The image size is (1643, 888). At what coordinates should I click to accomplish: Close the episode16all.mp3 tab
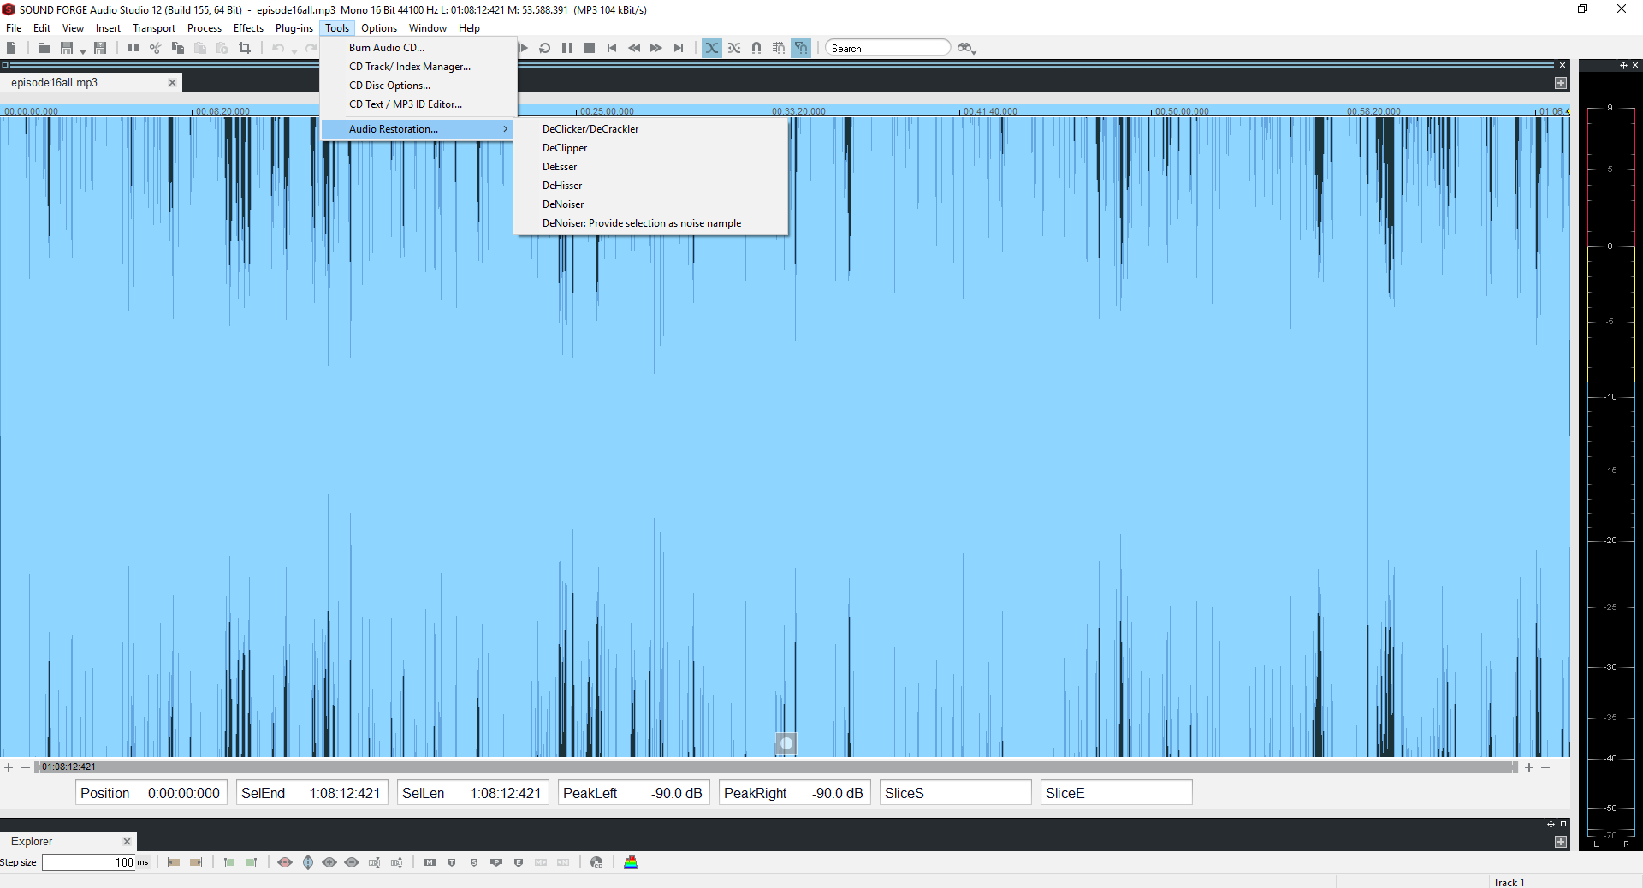point(172,83)
